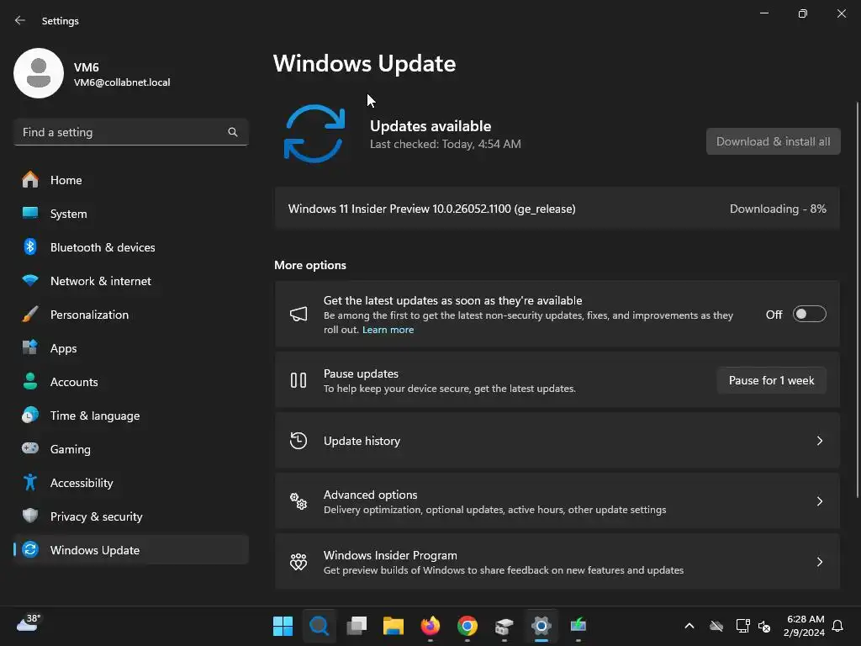Viewport: 861px width, 646px height.
Task: Click the vertical scrollbar of settings page
Action: [858, 299]
